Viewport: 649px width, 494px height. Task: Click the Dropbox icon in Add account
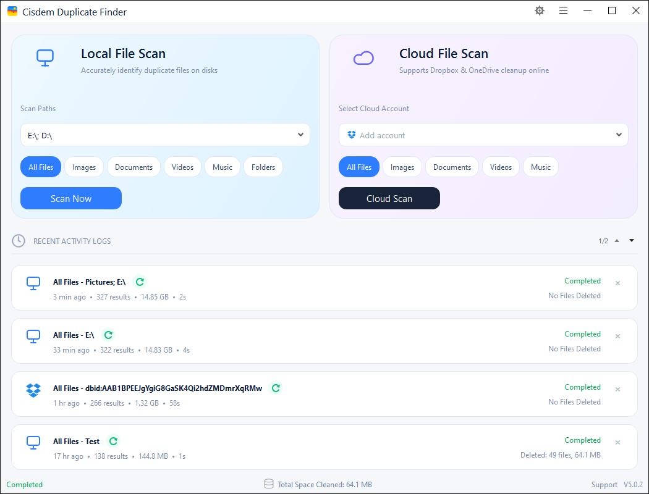(x=352, y=135)
